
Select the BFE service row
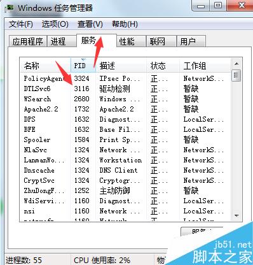pyautogui.click(x=125, y=129)
